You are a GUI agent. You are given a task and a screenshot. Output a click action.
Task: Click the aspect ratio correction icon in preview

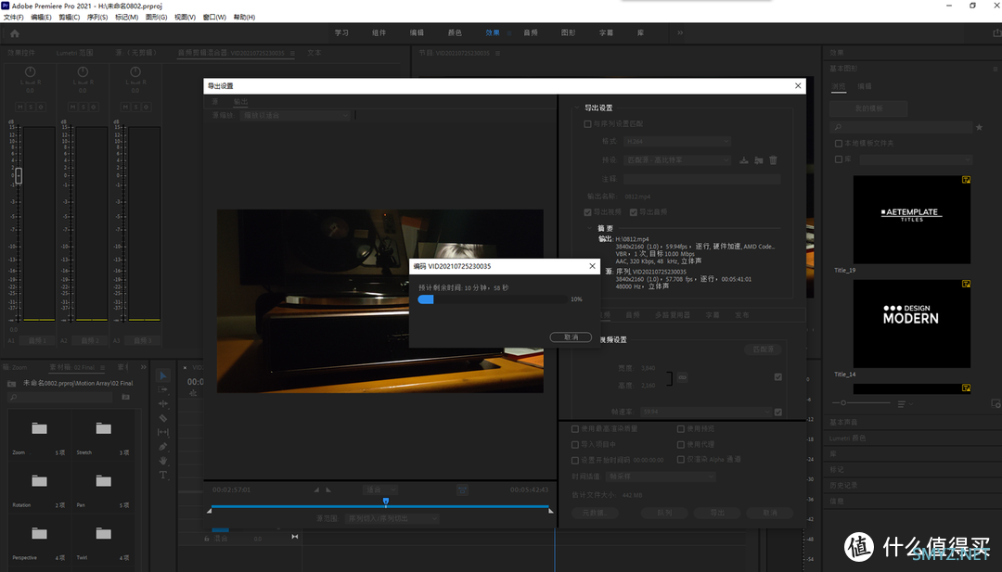(462, 489)
